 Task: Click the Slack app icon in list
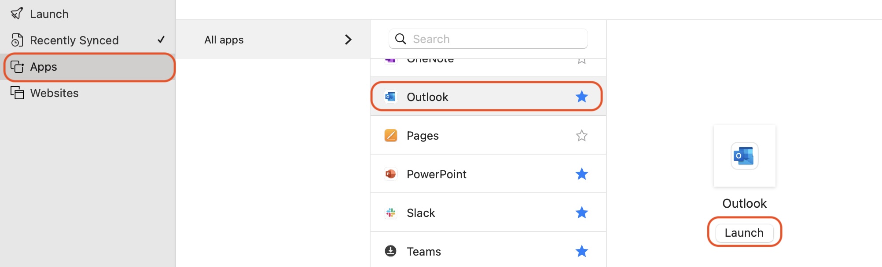(x=390, y=213)
